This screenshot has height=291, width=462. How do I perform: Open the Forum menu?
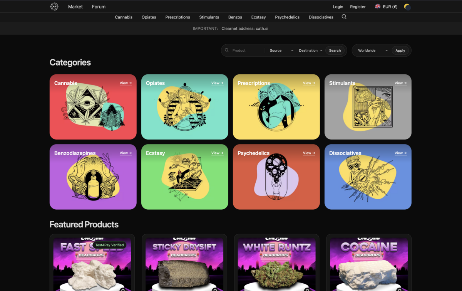click(99, 7)
